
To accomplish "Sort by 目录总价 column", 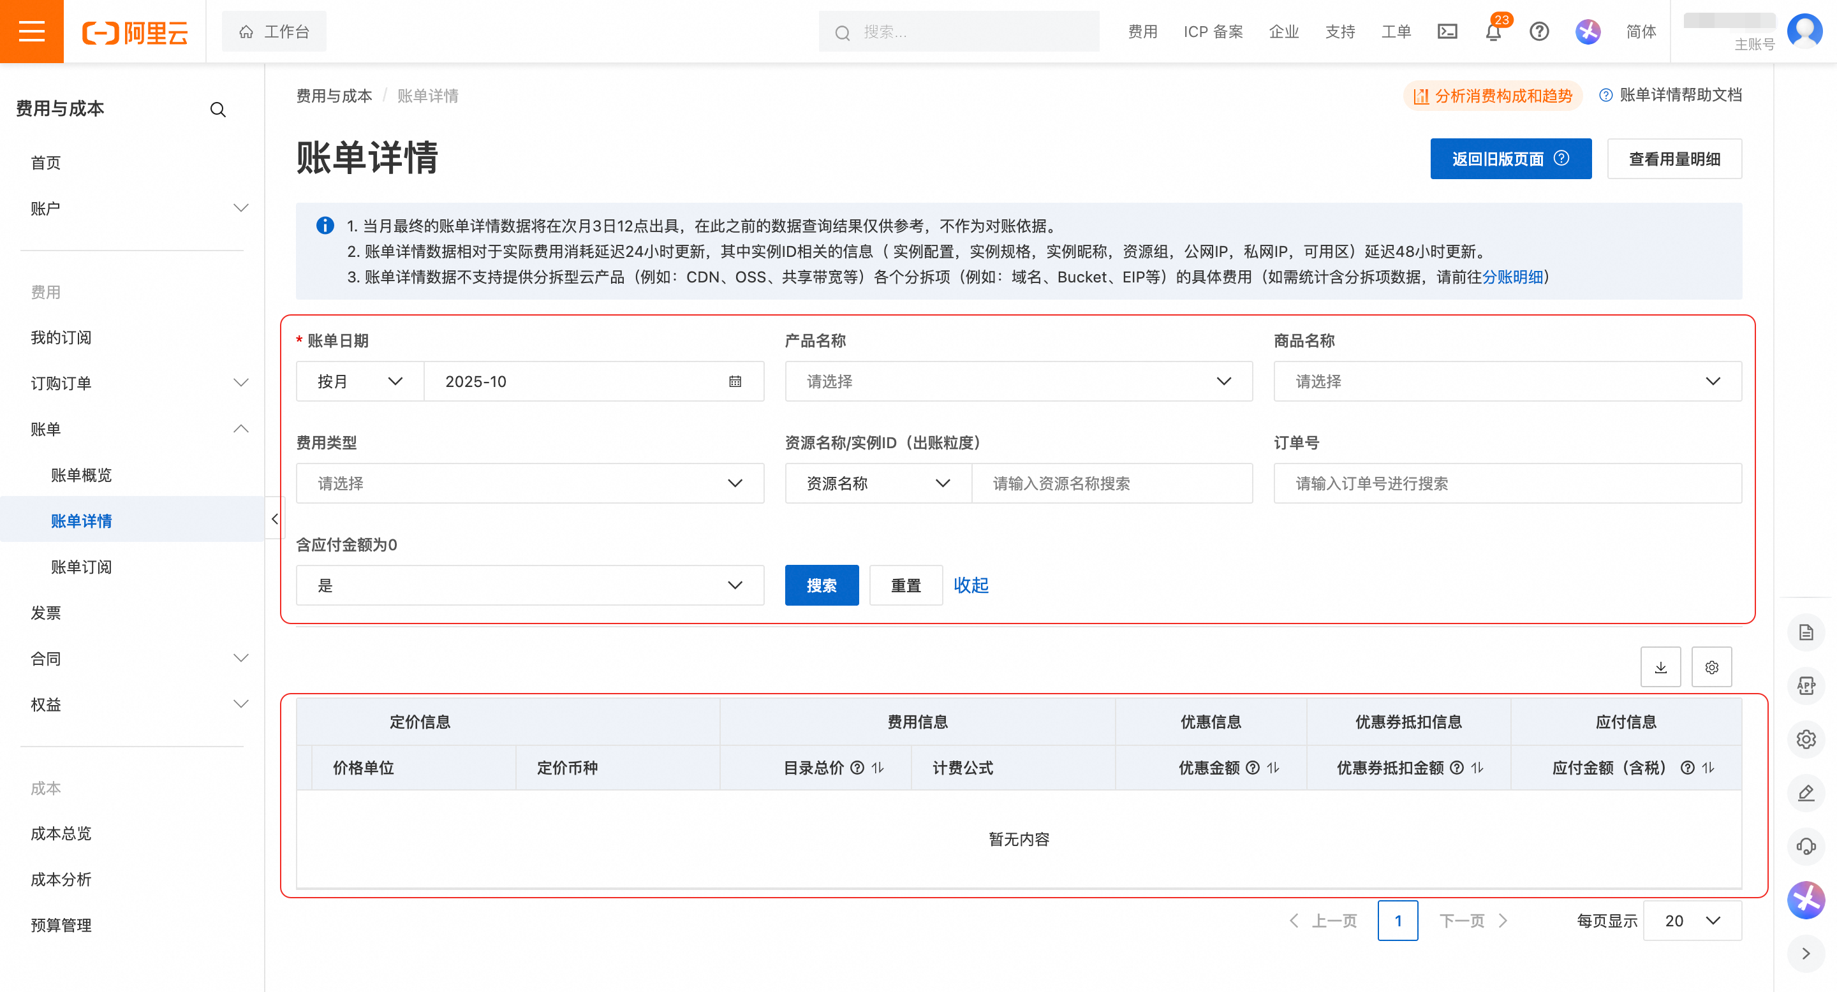I will click(x=878, y=768).
